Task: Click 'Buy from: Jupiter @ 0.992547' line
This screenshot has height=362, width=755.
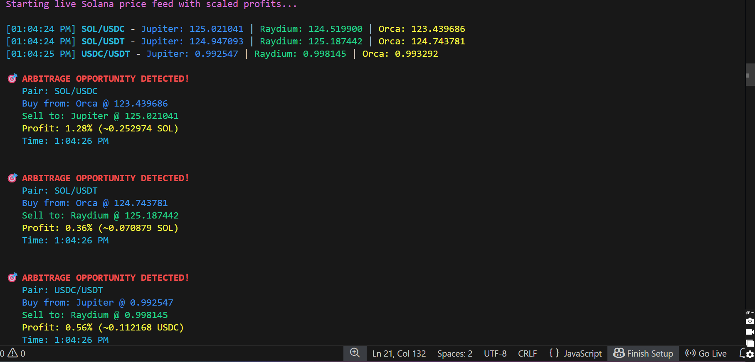Action: click(98, 303)
